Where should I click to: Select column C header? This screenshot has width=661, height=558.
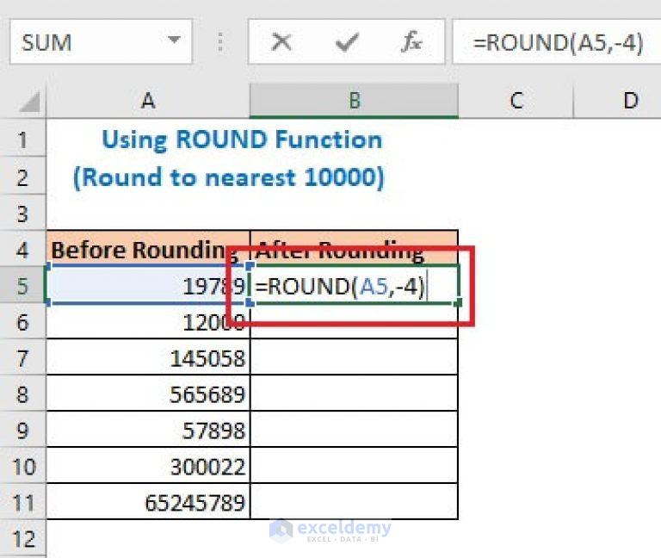tap(516, 101)
